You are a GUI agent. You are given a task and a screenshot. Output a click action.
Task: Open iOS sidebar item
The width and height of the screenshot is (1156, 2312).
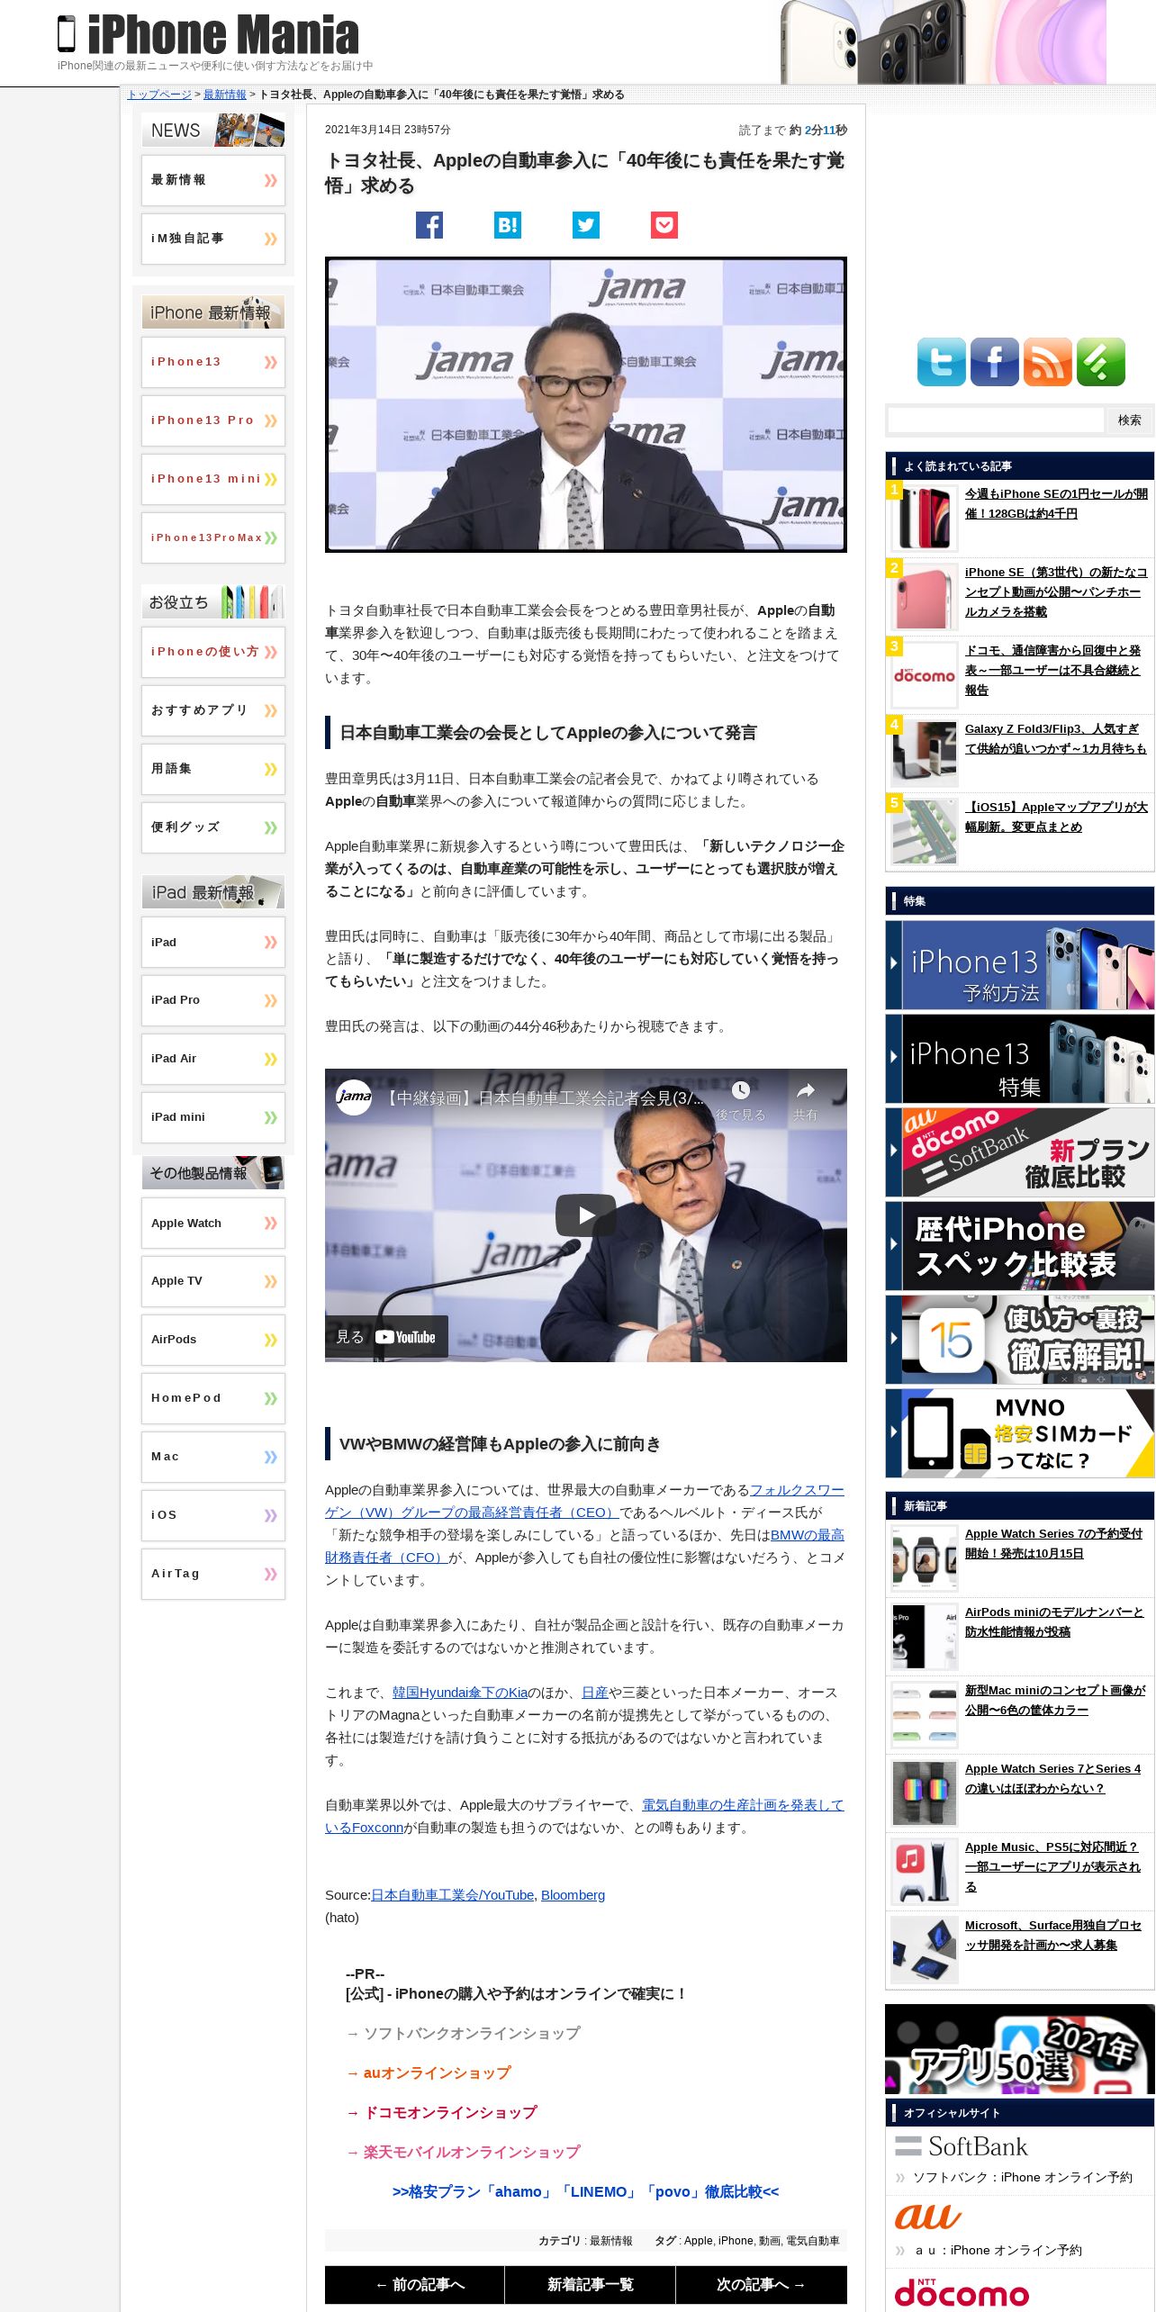213,1515
